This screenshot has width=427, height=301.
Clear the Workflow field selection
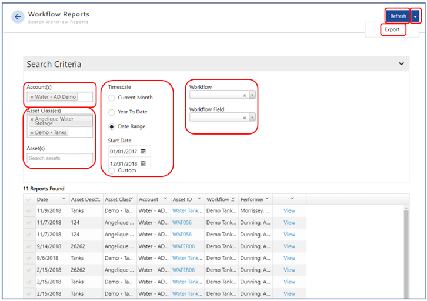coord(245,95)
